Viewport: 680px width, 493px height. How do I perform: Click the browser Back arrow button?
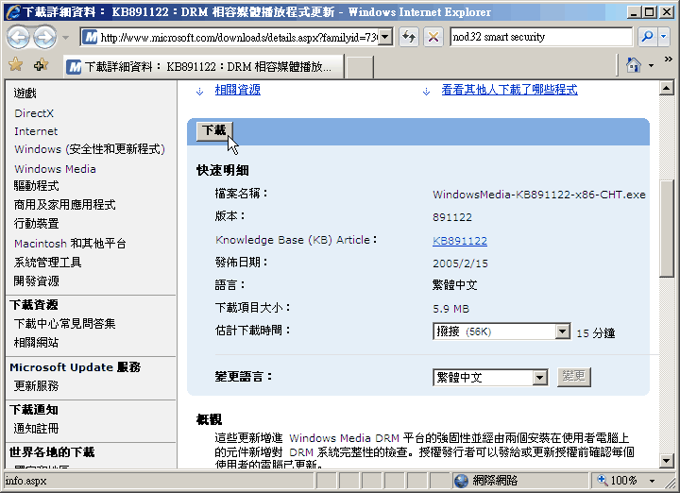click(19, 37)
